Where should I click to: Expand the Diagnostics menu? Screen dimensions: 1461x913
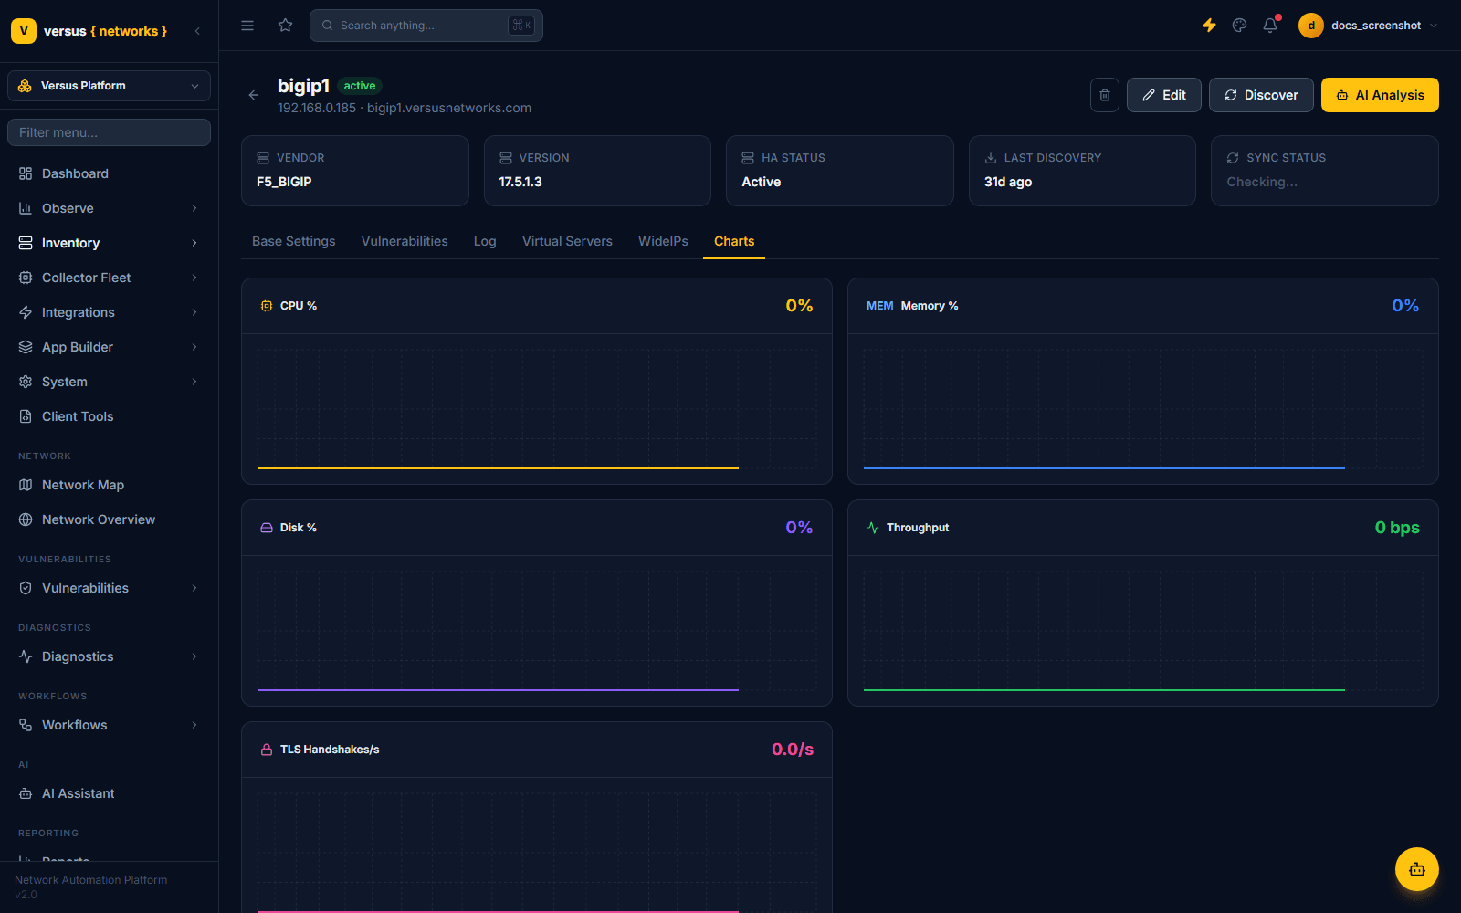click(x=109, y=656)
